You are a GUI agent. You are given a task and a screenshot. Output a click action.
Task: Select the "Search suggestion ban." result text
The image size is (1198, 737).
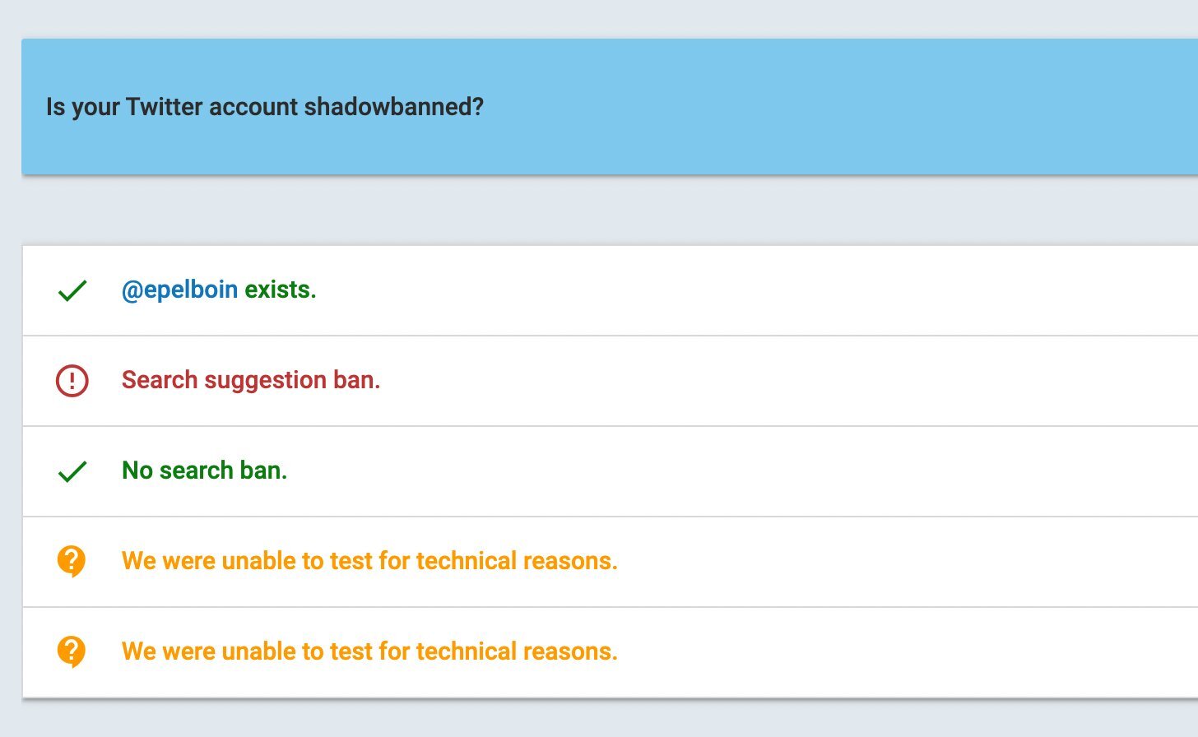pos(251,380)
